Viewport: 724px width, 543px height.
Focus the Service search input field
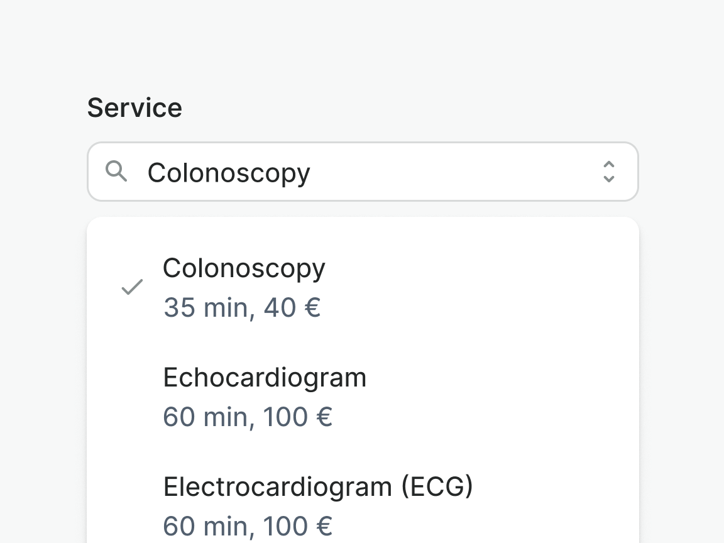coord(440,172)
